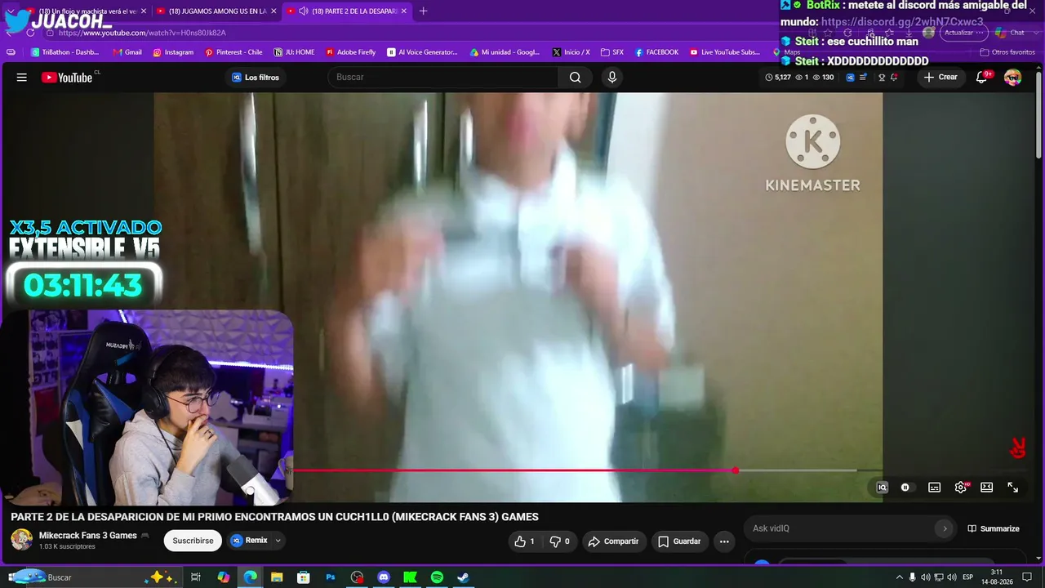Open the TriBathon Dashboard bookmark
The width and height of the screenshot is (1045, 588).
[x=65, y=52]
